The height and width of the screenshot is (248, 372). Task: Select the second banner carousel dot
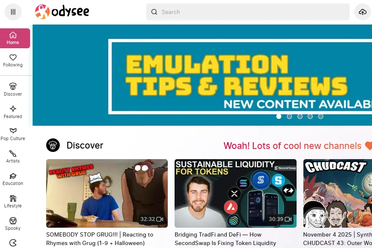click(289, 116)
